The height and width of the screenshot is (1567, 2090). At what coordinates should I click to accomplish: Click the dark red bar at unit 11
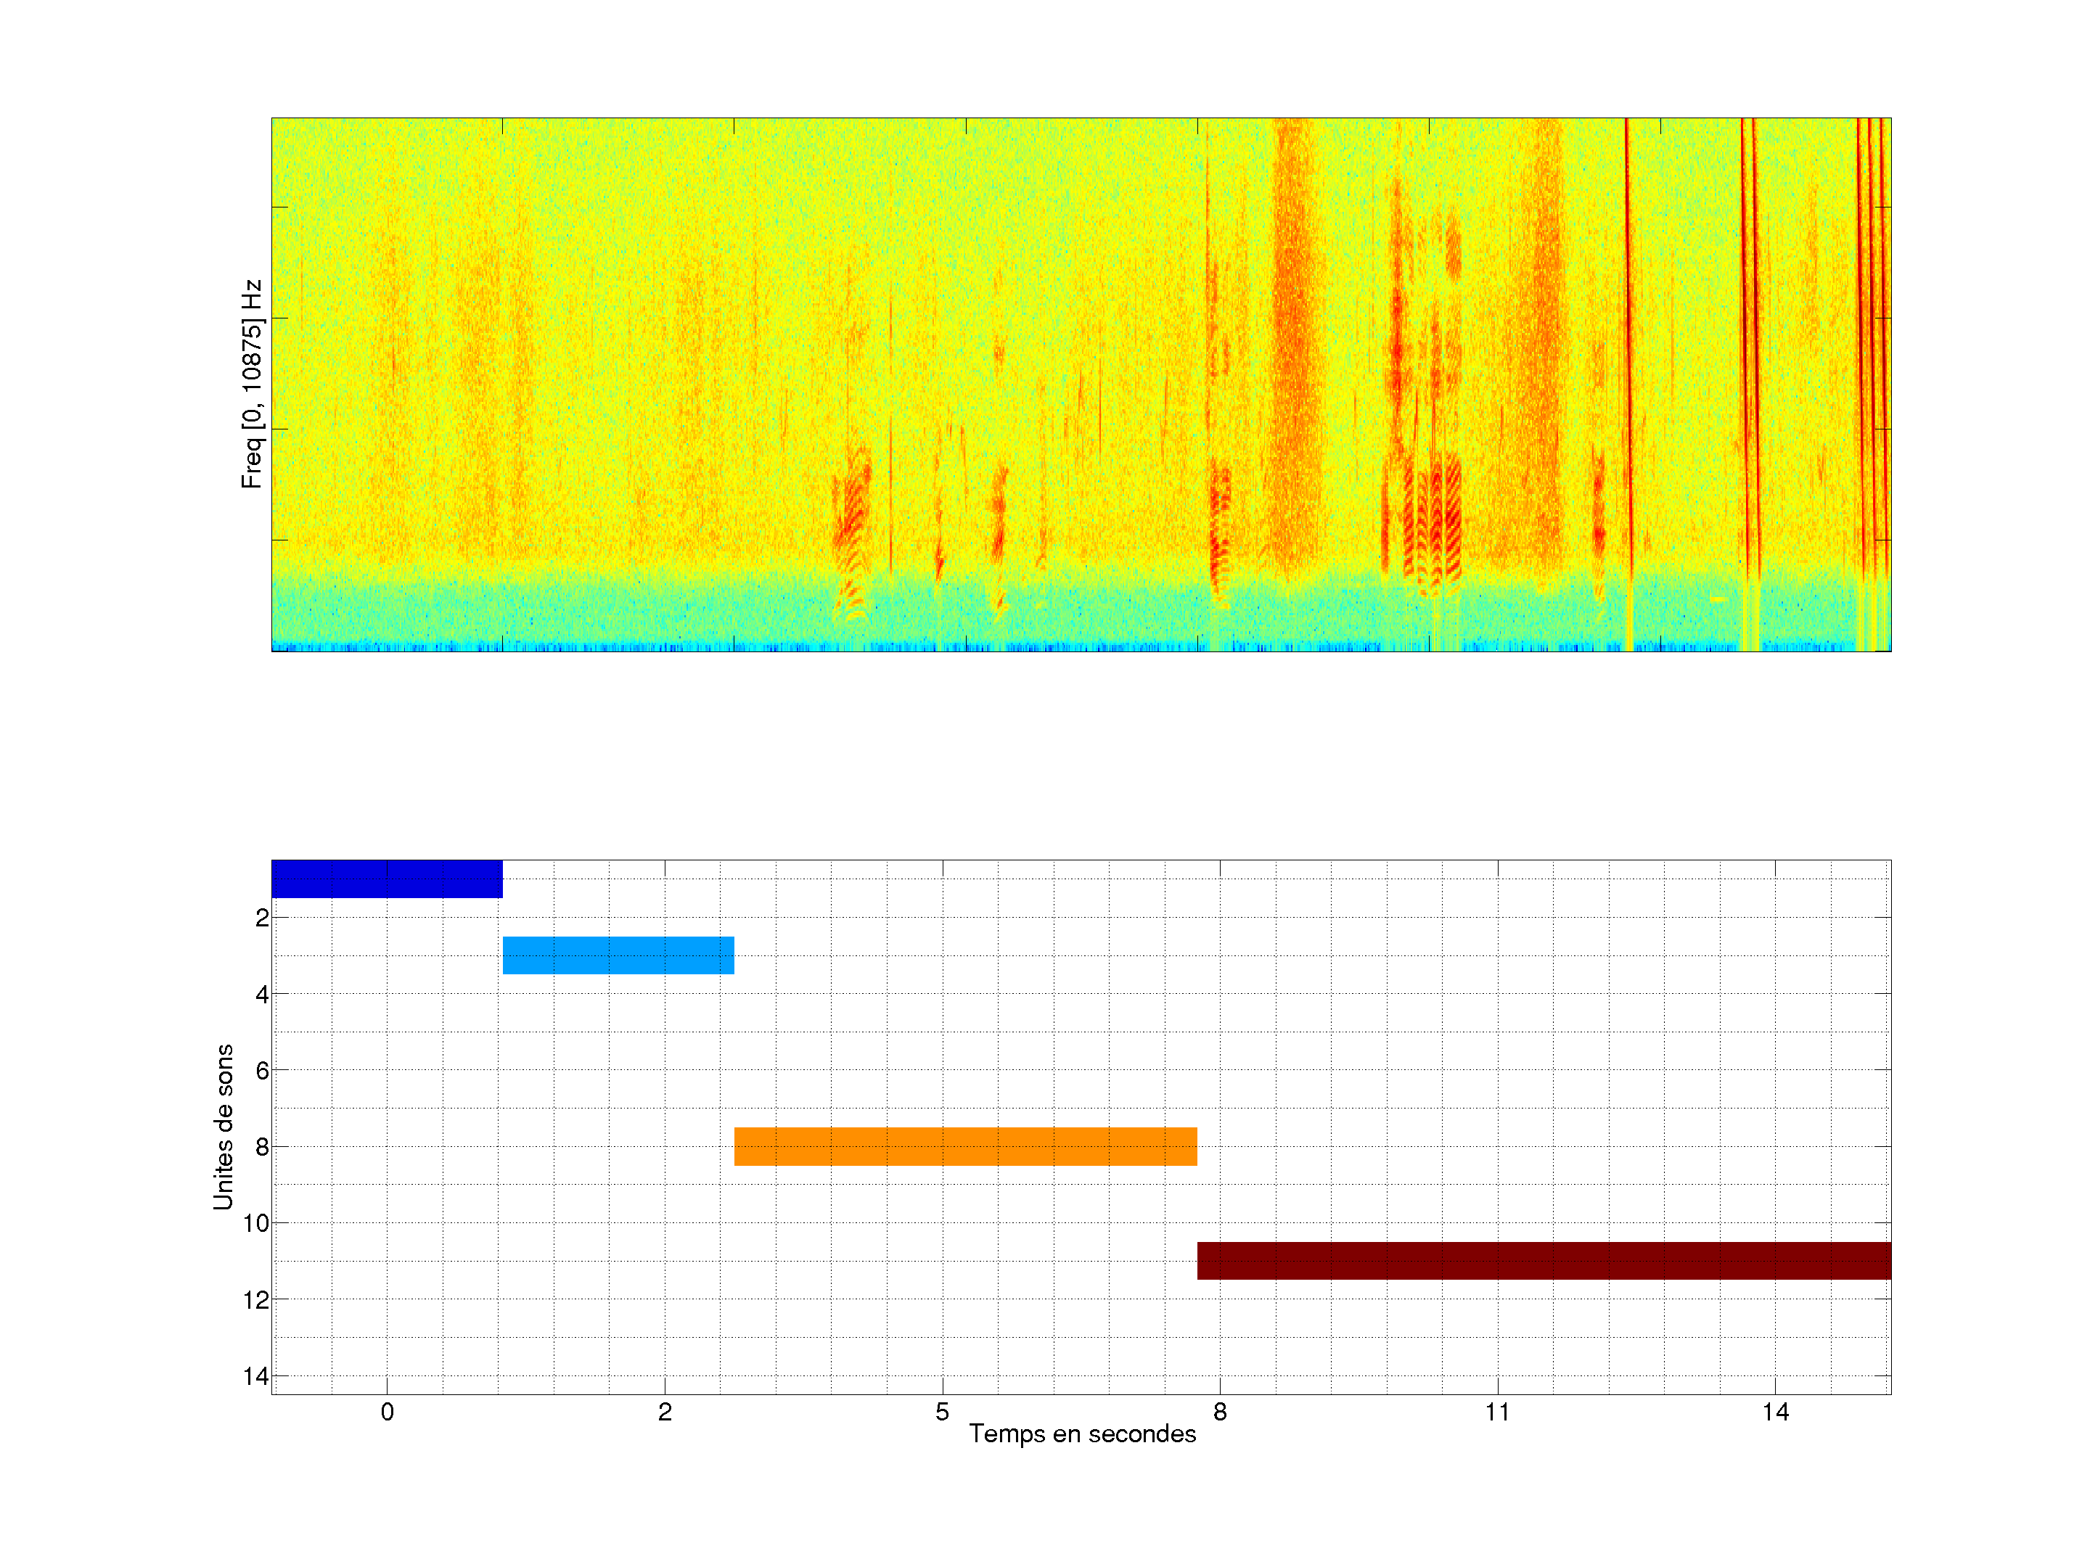pos(1543,1260)
